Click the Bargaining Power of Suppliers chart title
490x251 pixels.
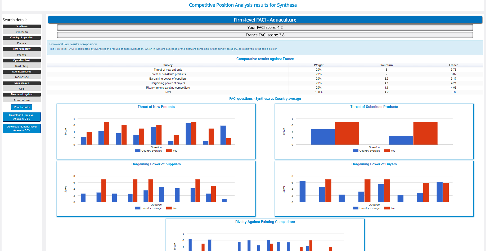(x=156, y=164)
